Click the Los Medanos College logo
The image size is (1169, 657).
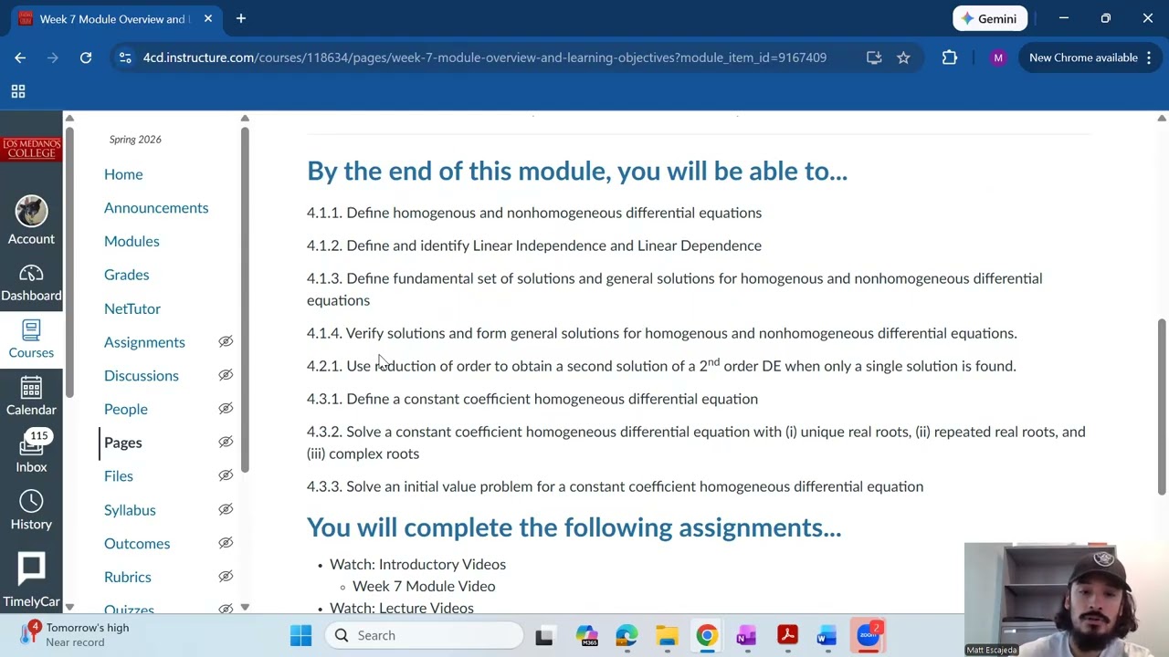(x=31, y=148)
